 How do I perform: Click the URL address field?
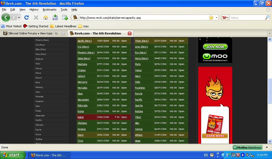coord(143,18)
